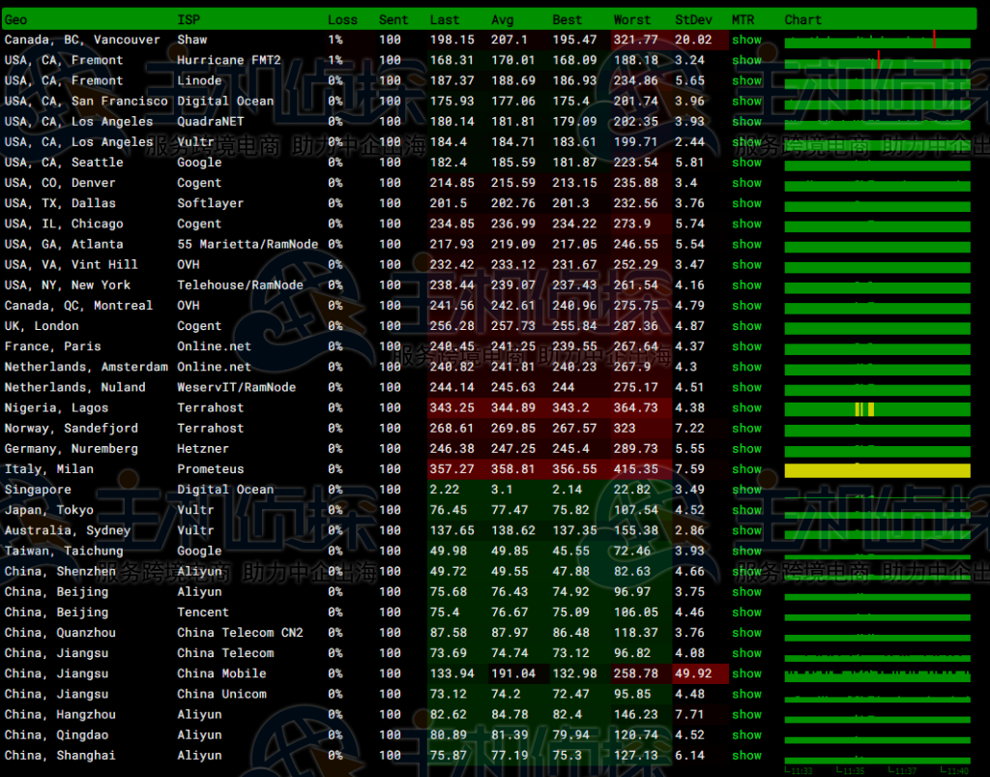Click the Geo column header
This screenshot has width=990, height=777.
(x=16, y=19)
